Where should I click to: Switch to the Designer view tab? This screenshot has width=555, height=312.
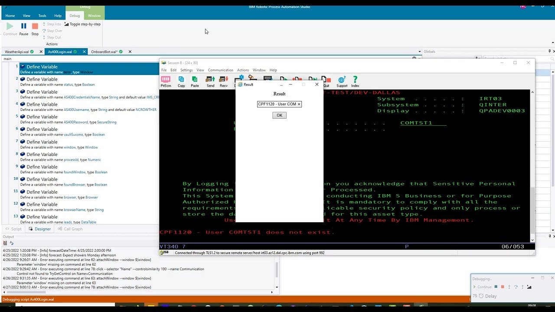point(39,229)
